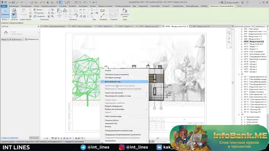Collapse the ЭП group in project browser
This screenshot has height=151, width=269.
(239, 115)
